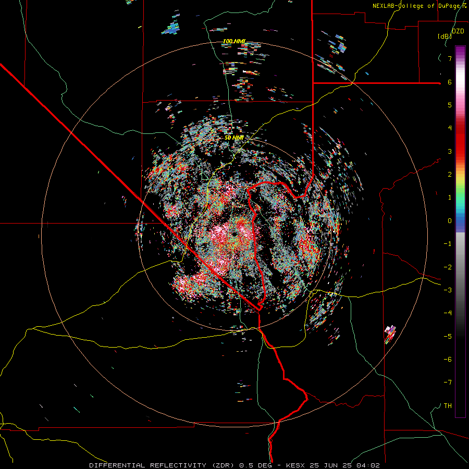The width and height of the screenshot is (469, 469).
Task: Click the 5 value on the color scale
Action: click(x=450, y=105)
